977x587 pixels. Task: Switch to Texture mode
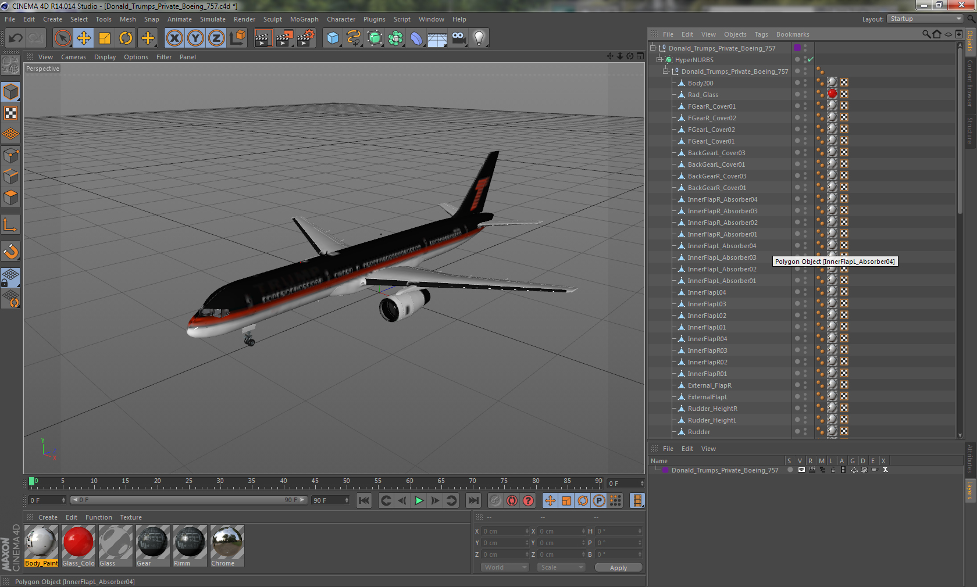tap(11, 113)
